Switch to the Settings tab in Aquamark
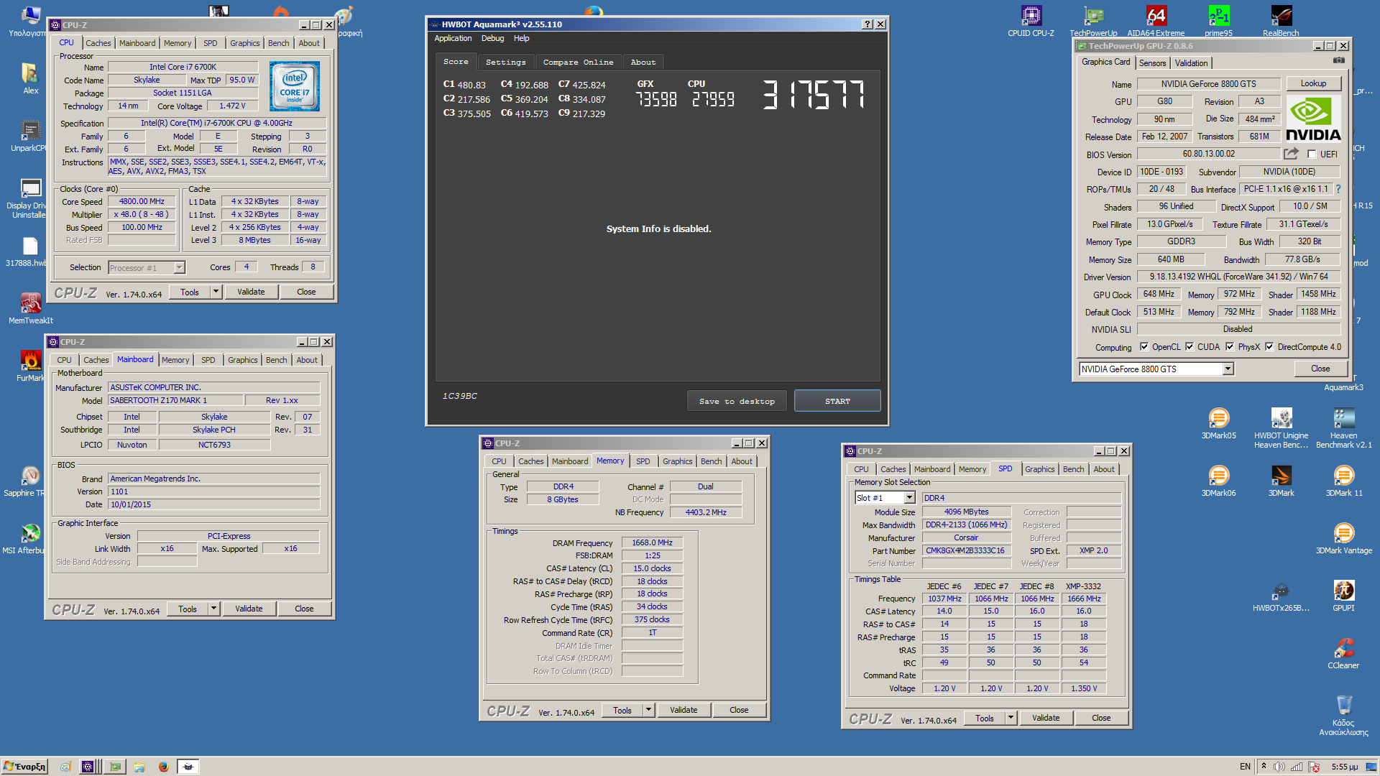Screen dimensions: 1380x776 pos(506,62)
